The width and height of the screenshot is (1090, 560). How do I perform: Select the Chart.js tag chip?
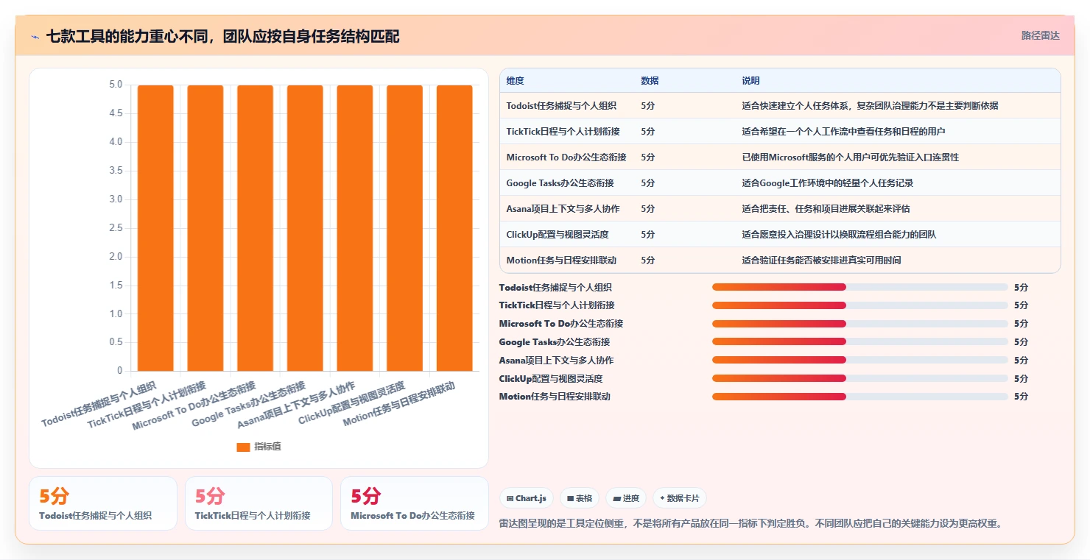[x=527, y=498]
